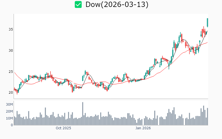Click the right end of black moving average
222x139 pixels.
pos(207,31)
